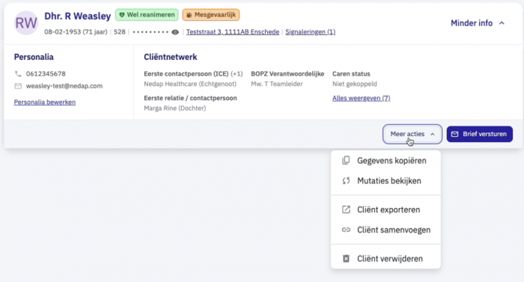
Task: Click the phone icon next to 0612345678
Action: [18, 74]
